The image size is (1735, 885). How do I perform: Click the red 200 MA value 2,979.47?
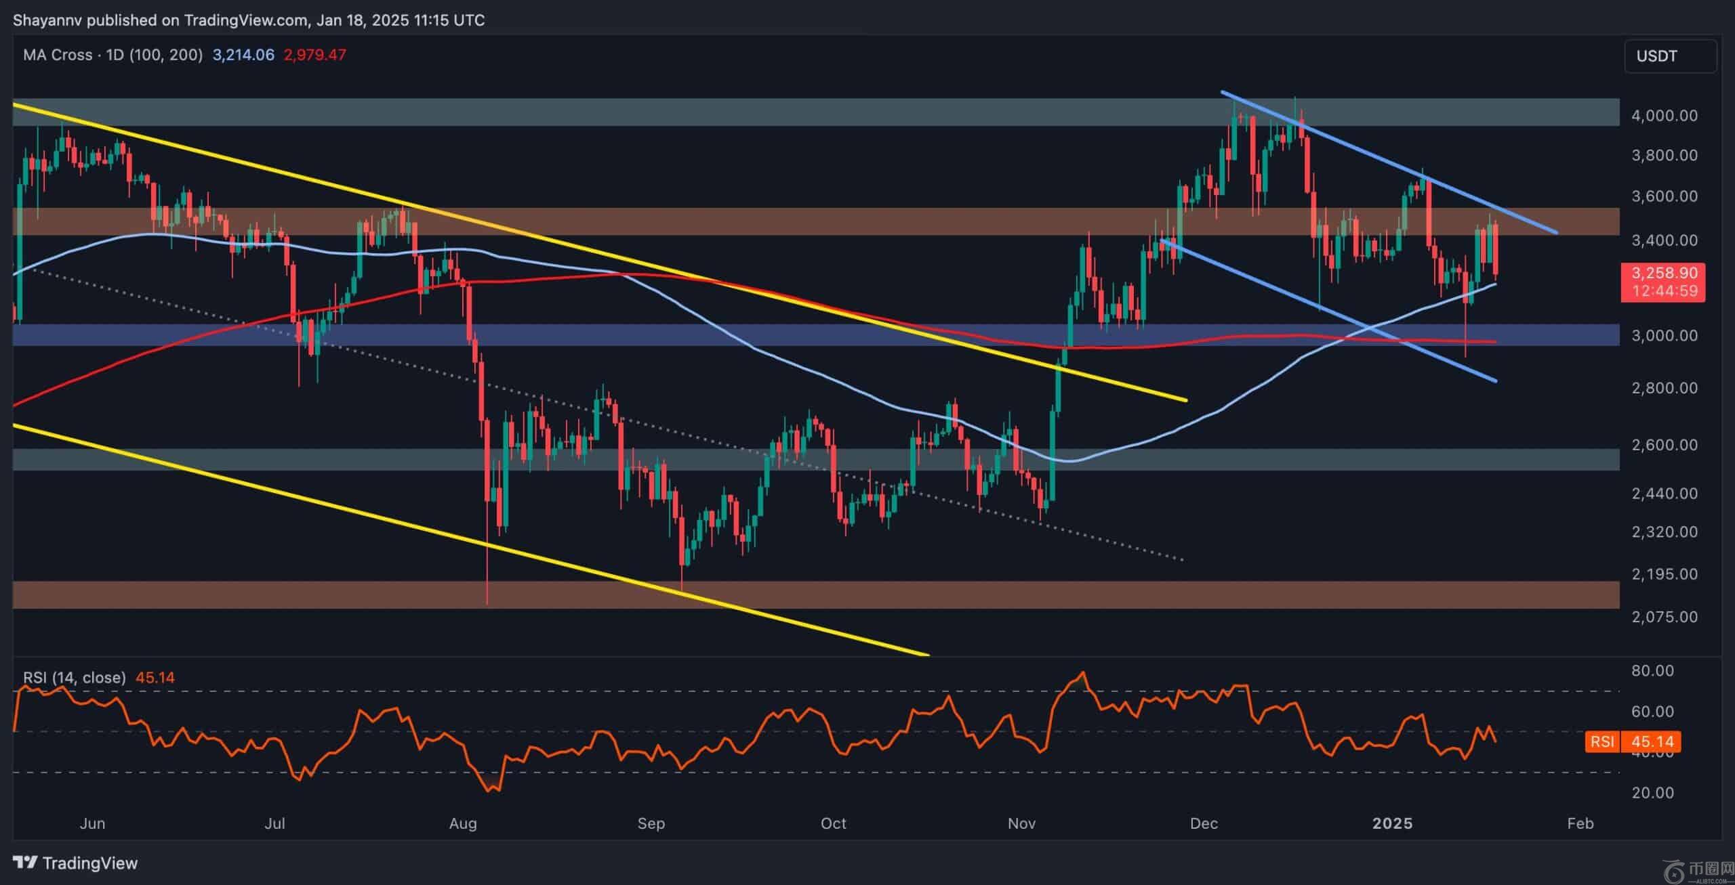(314, 55)
